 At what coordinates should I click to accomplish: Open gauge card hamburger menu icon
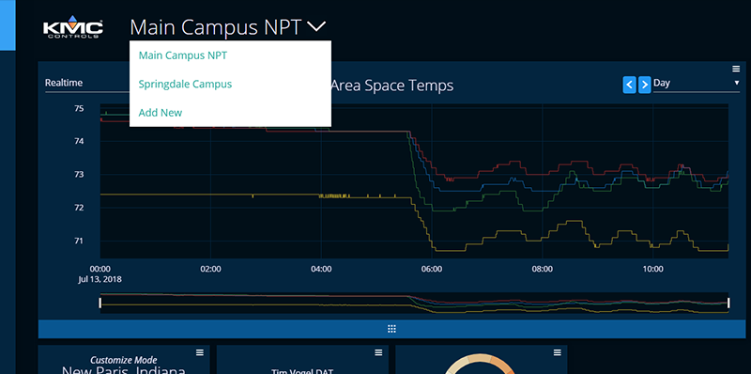point(557,352)
